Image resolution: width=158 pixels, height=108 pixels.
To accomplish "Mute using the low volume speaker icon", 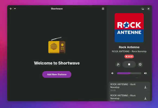I will coord(112,73).
